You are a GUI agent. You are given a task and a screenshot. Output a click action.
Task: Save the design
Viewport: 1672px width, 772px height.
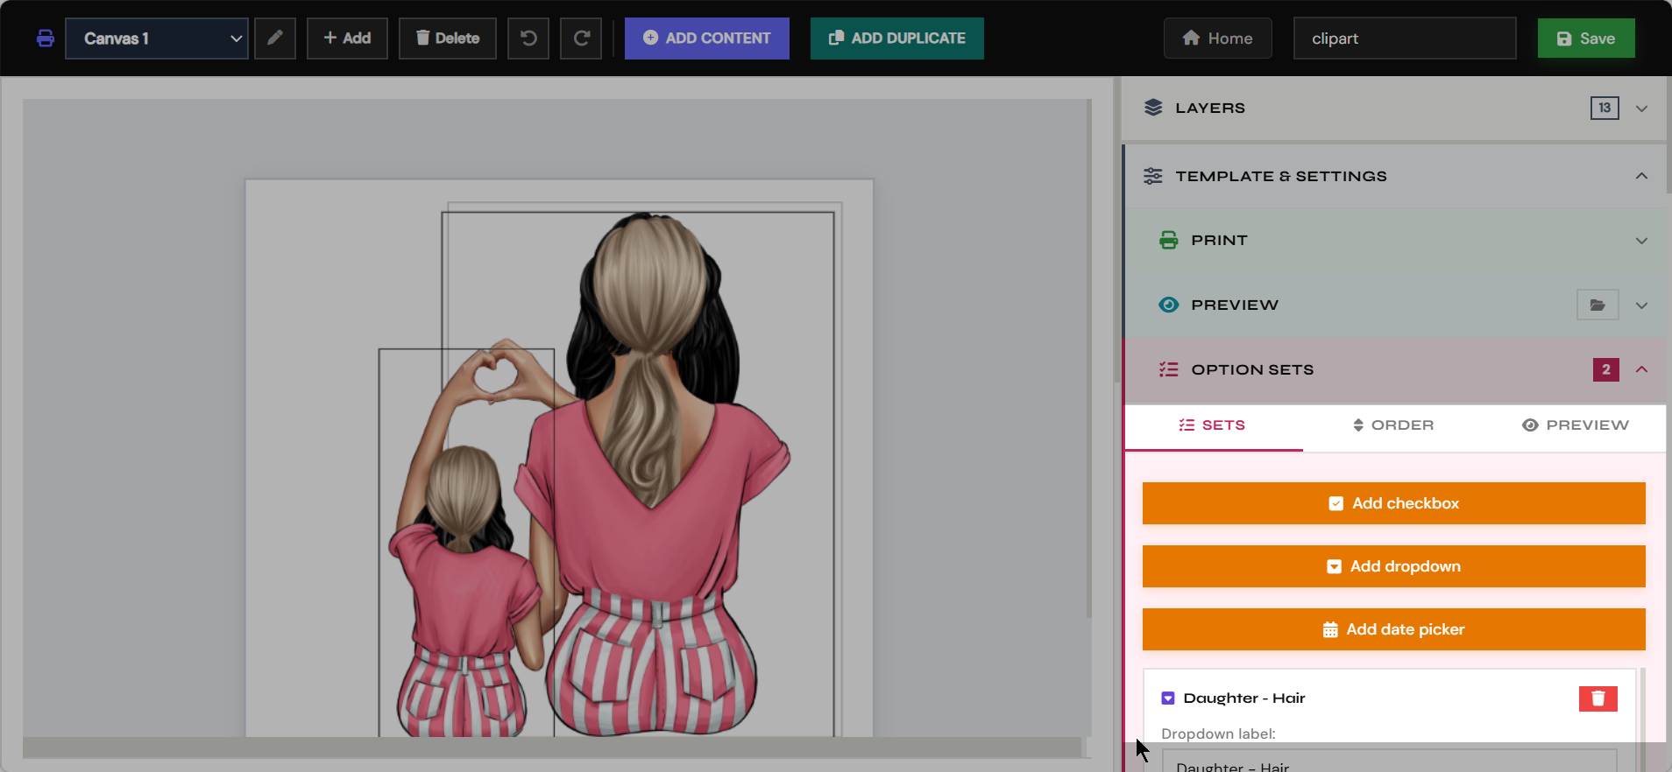coord(1586,39)
